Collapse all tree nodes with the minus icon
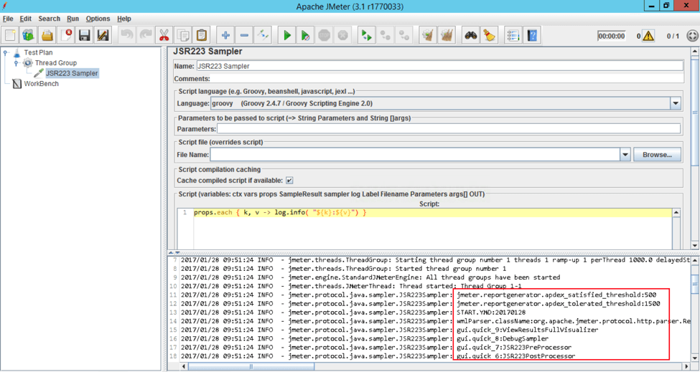 coord(244,35)
